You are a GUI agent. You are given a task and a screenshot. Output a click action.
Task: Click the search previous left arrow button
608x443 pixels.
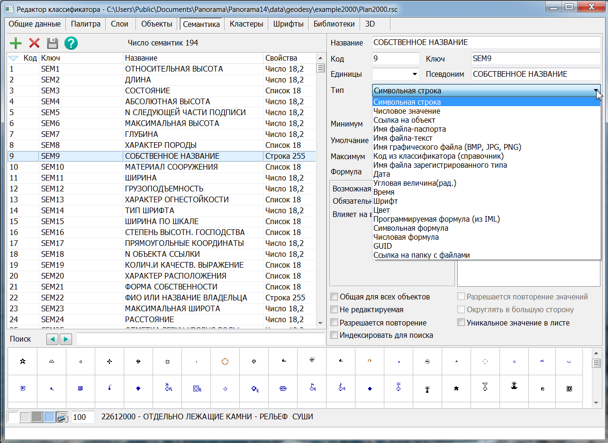[x=52, y=339]
